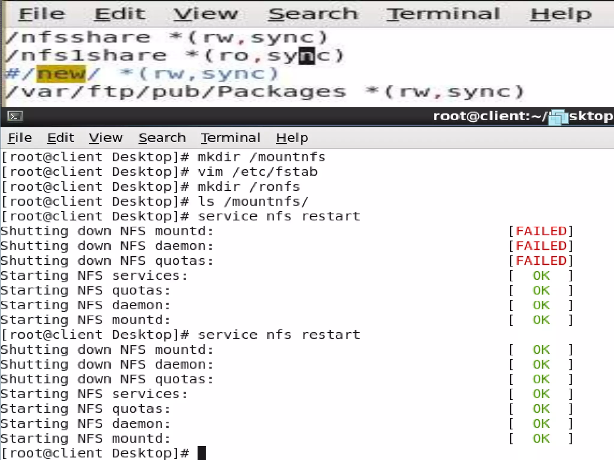The height and width of the screenshot is (460, 614).
Task: Open the top window's View menu
Action: coord(206,14)
